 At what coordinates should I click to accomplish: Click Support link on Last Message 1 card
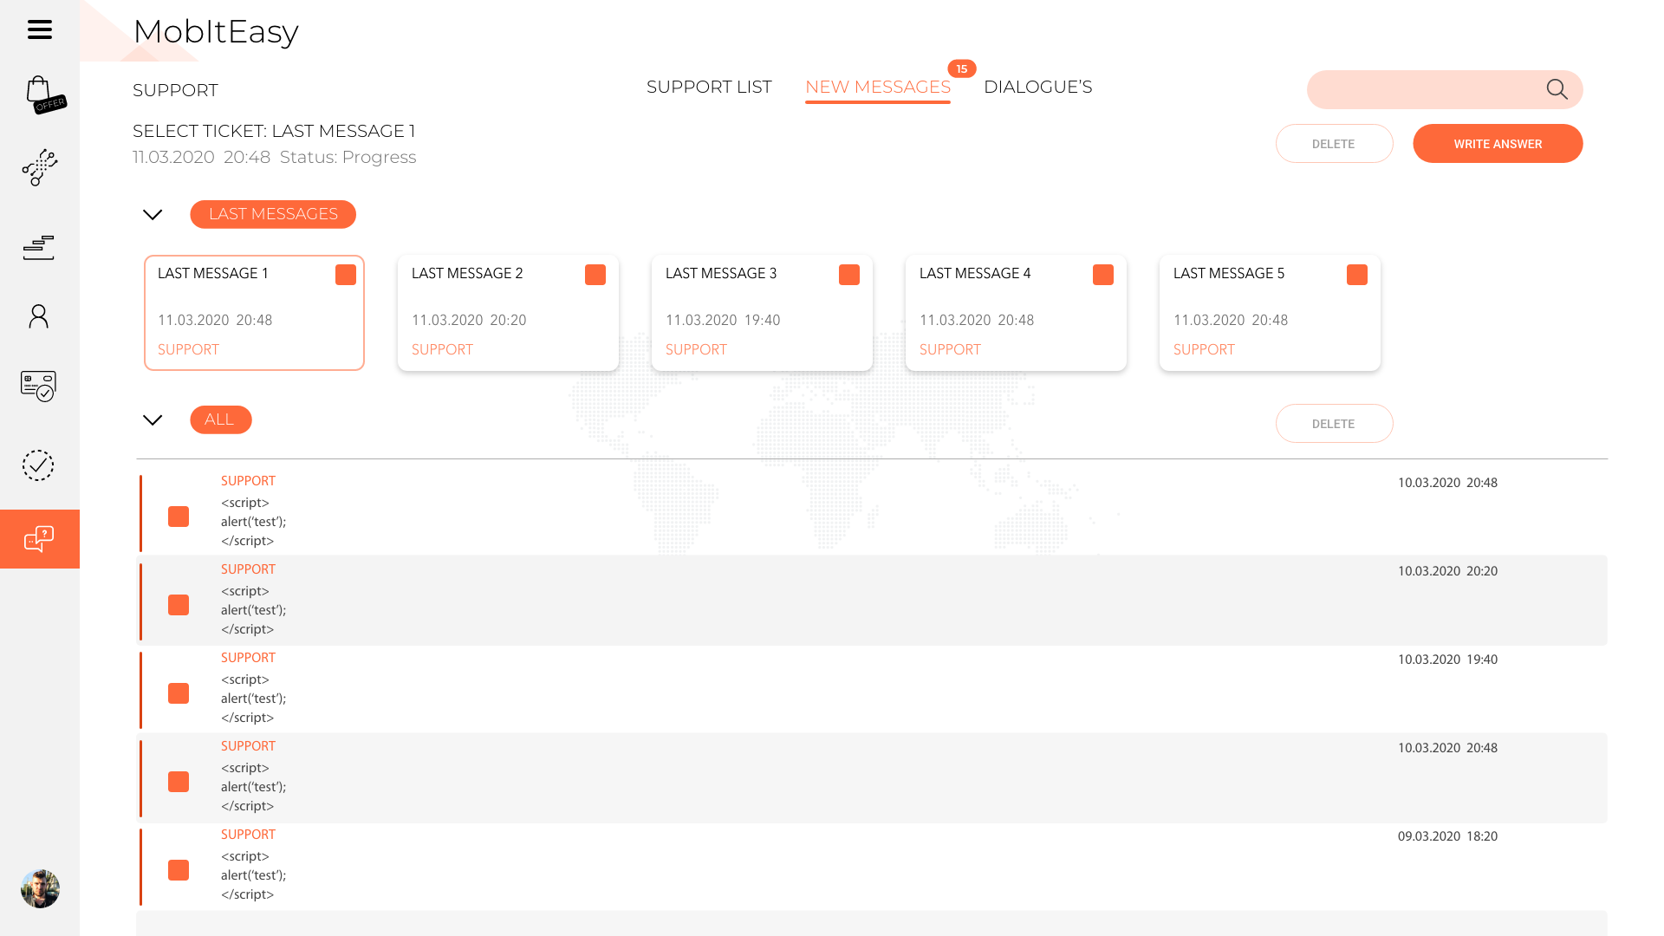[188, 350]
